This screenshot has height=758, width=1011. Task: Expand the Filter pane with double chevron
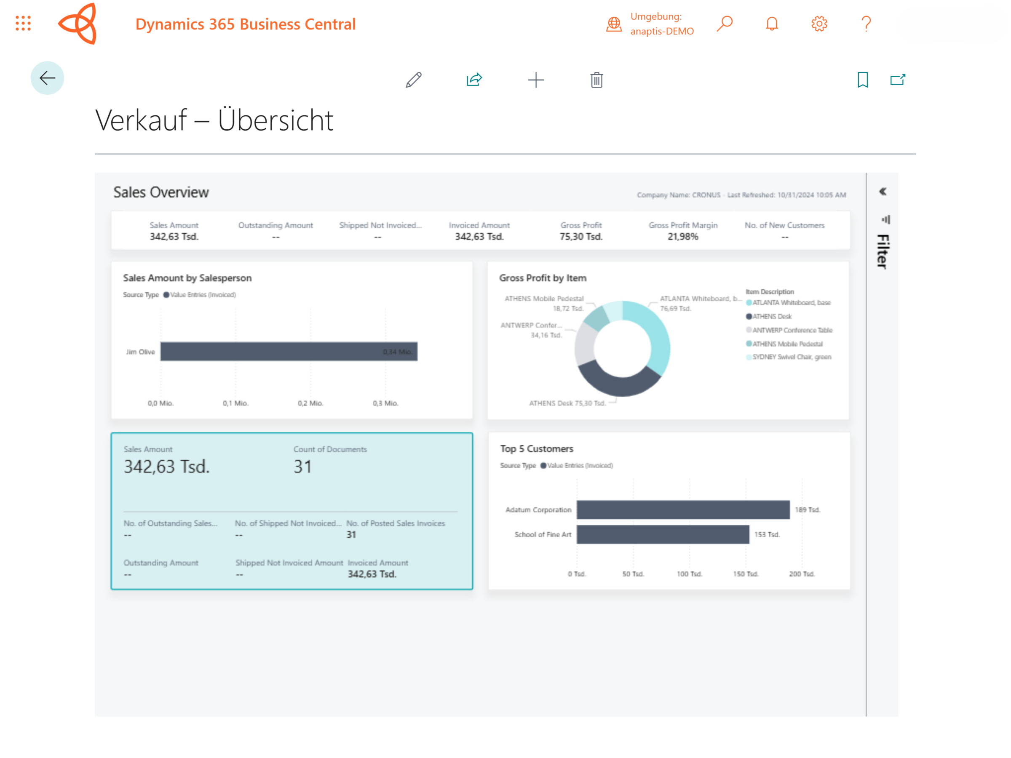[x=883, y=192]
